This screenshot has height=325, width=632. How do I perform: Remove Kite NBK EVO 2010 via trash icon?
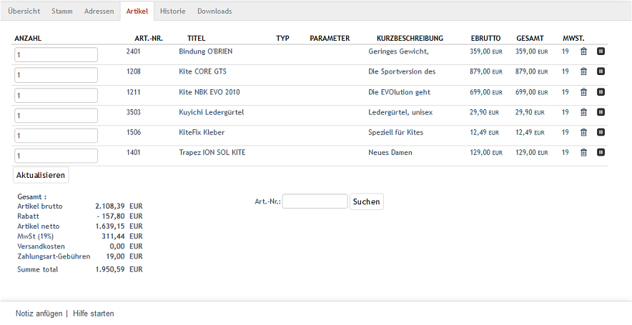pyautogui.click(x=583, y=92)
